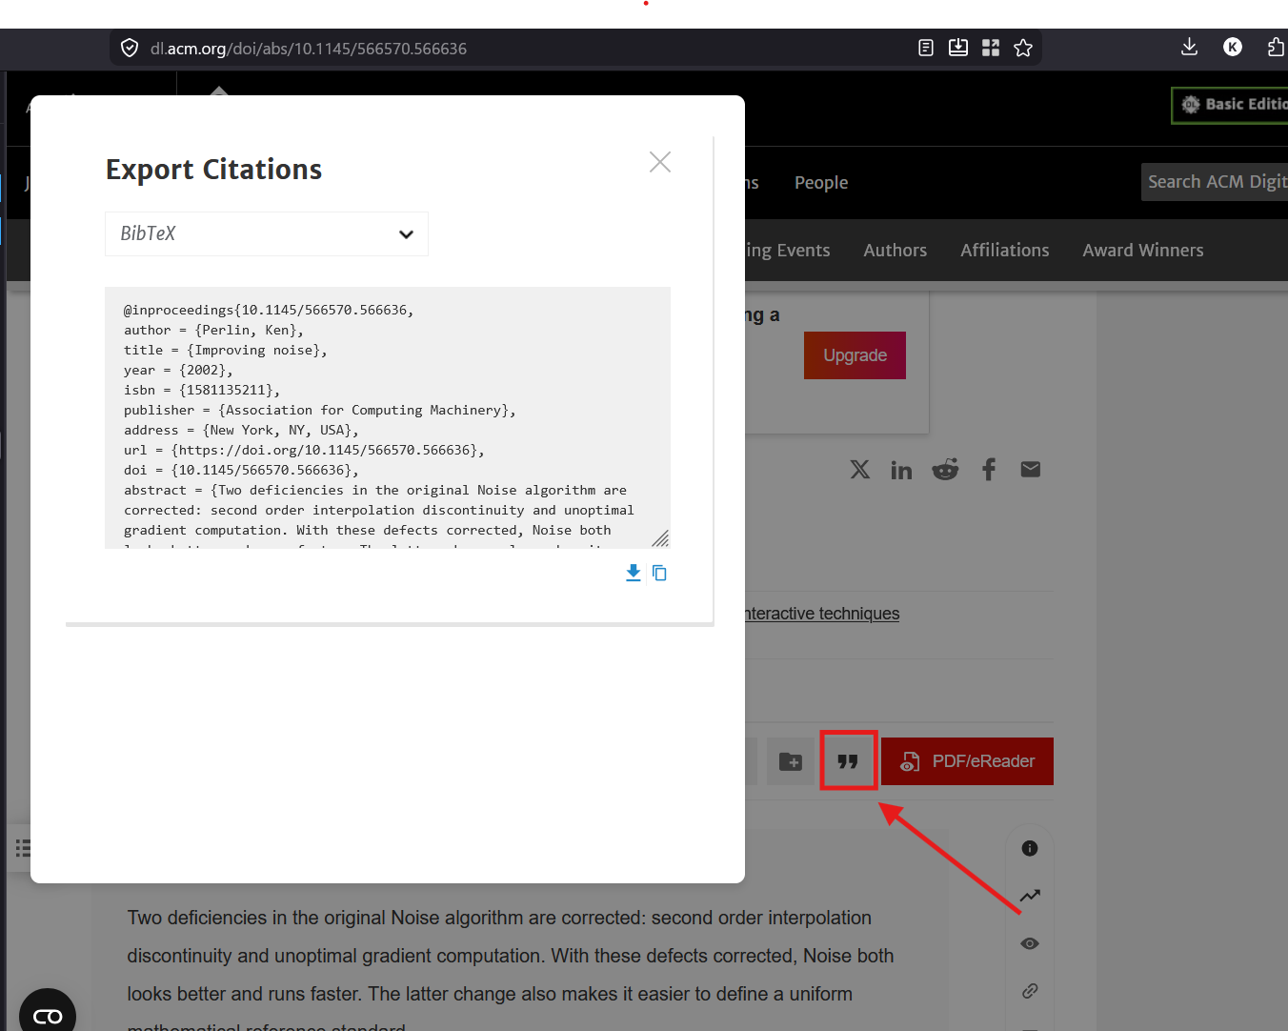1288x1031 pixels.
Task: Open the QR grid icon in address bar
Action: coord(991,48)
